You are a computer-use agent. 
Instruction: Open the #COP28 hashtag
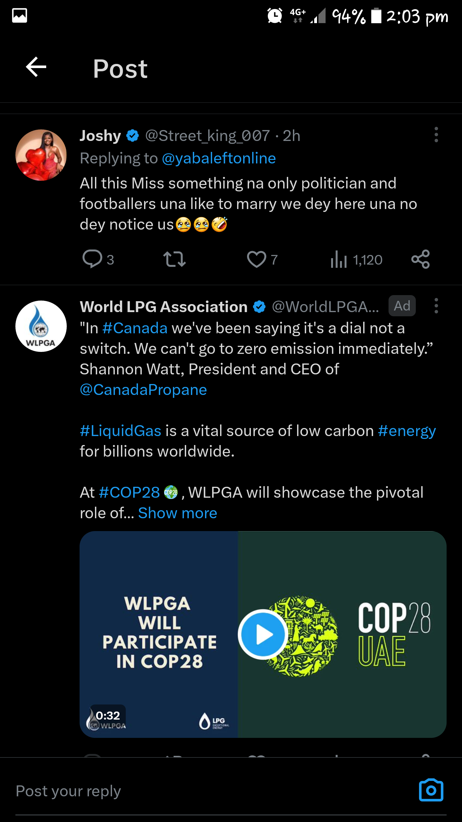(x=129, y=492)
